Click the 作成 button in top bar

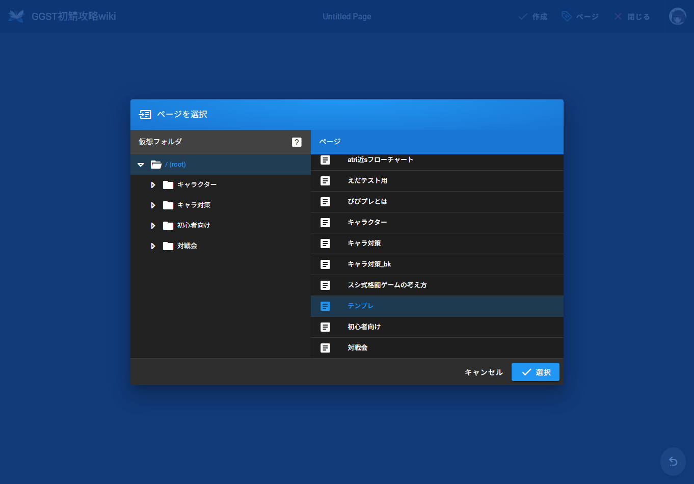[x=533, y=16]
